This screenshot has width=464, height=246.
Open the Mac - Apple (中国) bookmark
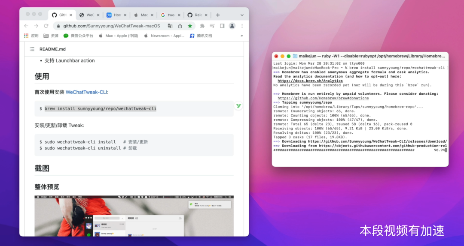119,36
